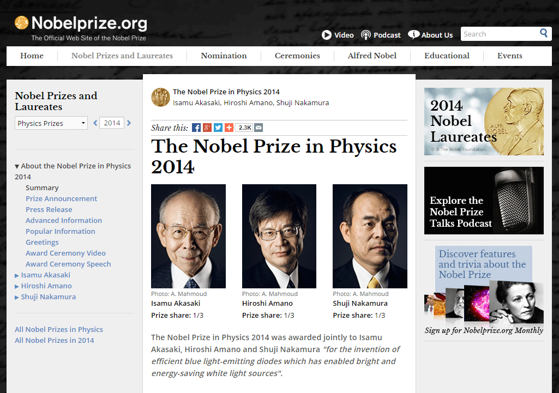The width and height of the screenshot is (559, 393).
Task: Open the Greetings link
Action: [x=42, y=242]
